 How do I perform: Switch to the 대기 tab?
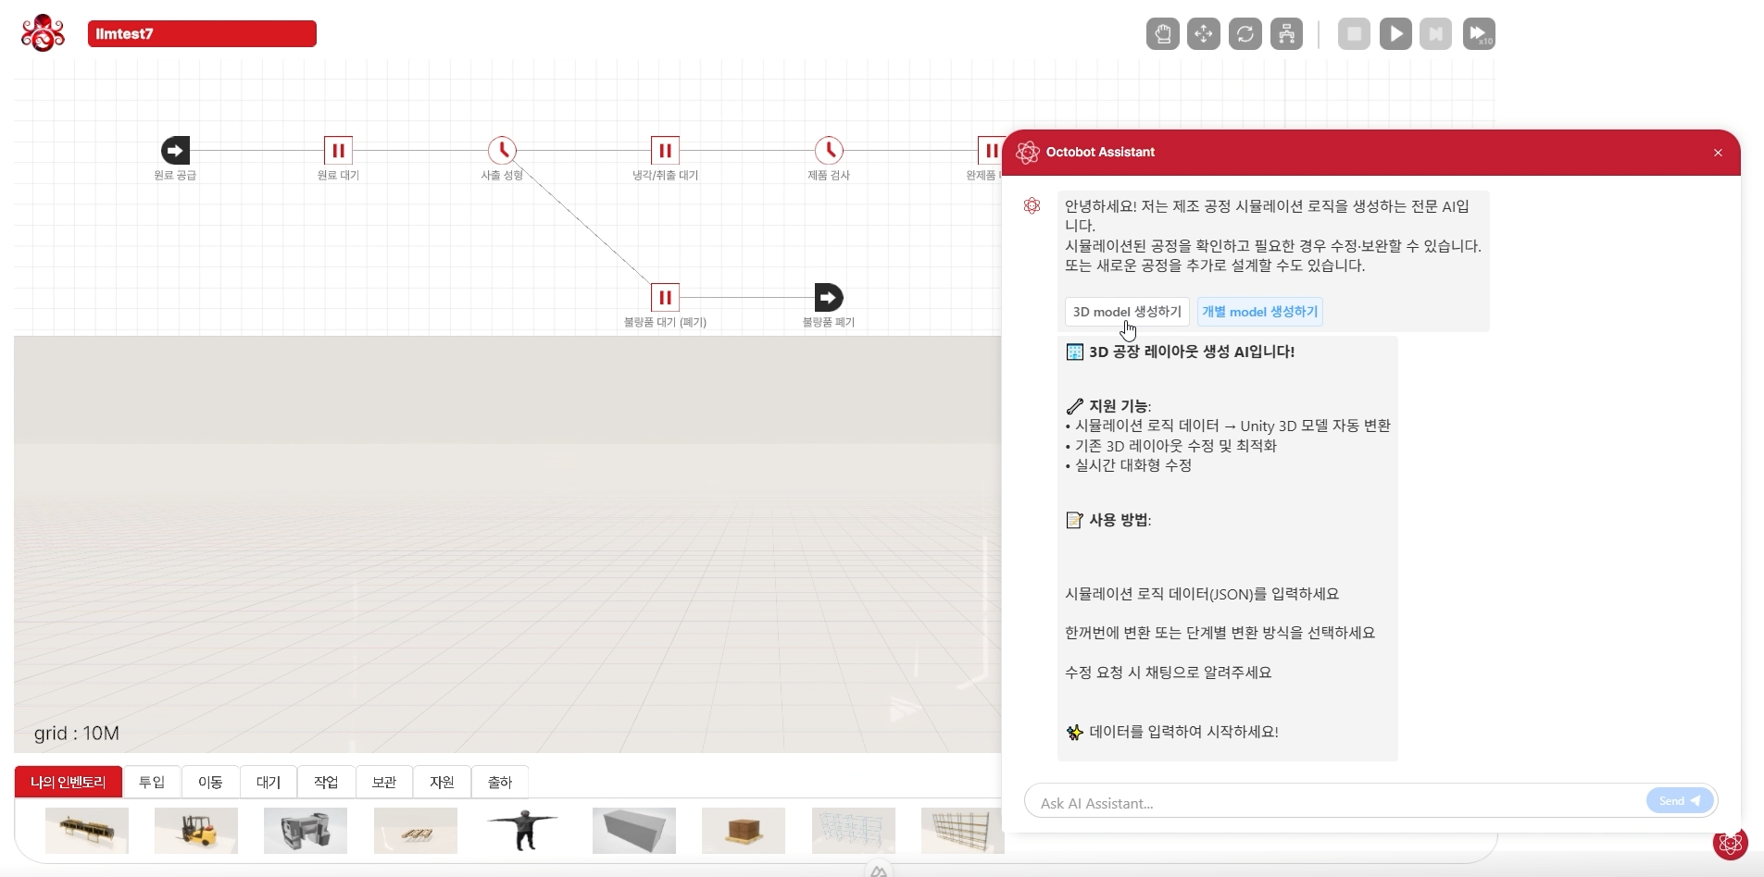(268, 782)
